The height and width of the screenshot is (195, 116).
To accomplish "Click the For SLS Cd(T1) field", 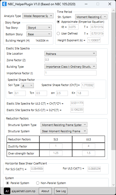I will click(37, 169).
